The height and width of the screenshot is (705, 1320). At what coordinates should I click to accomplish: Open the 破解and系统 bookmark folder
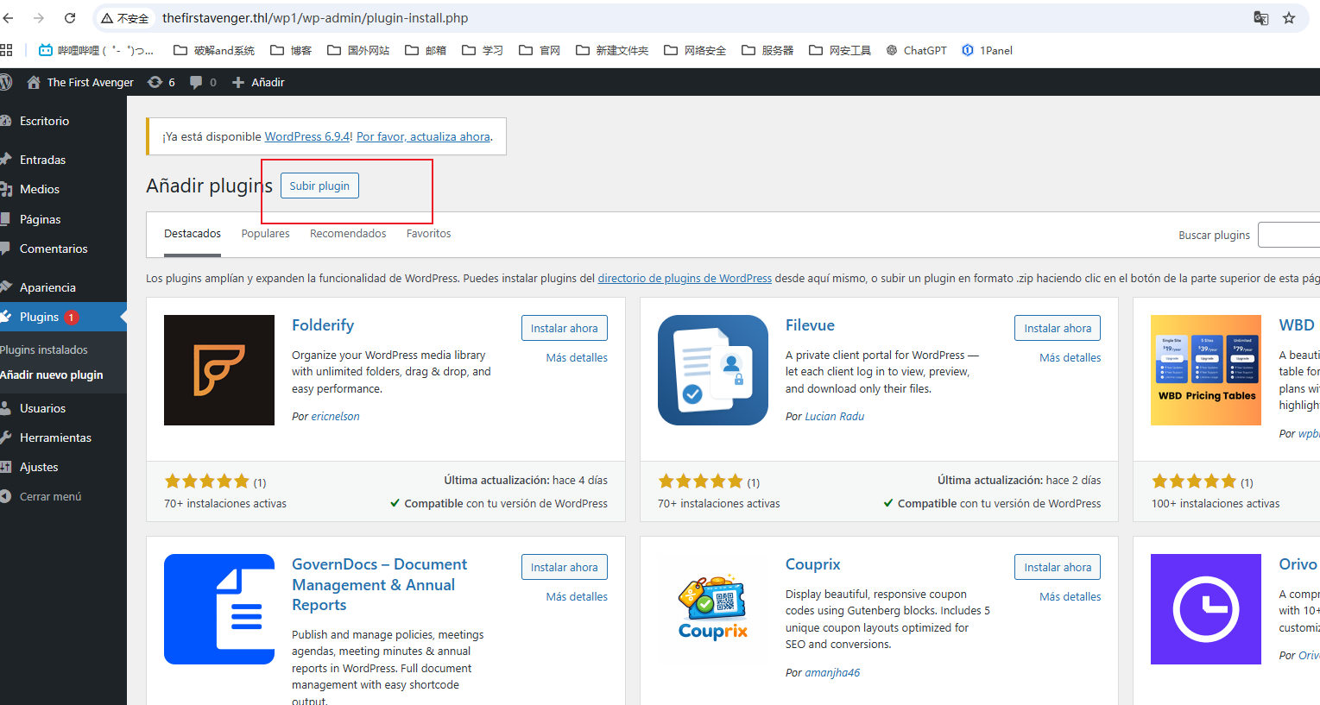[214, 50]
